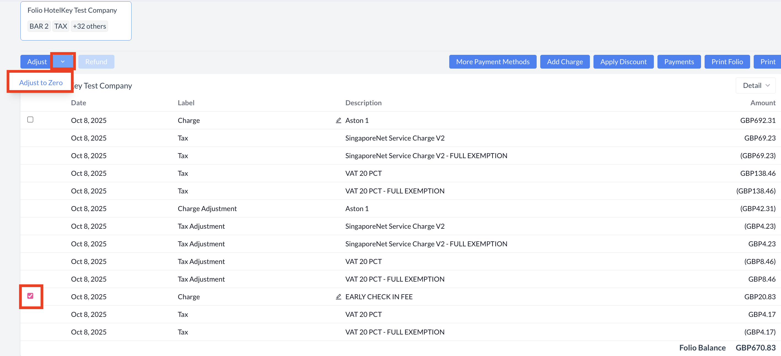Screen dimensions: 781x356
Task: Click Add Charge button
Action: (x=565, y=62)
